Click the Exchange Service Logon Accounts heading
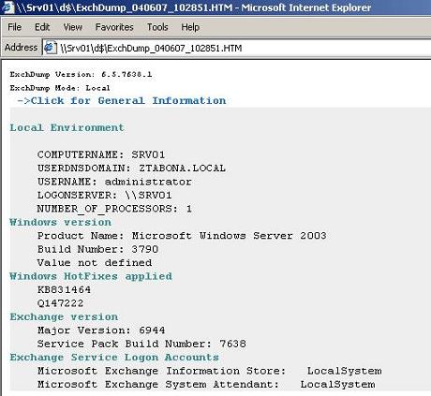 [x=114, y=358]
